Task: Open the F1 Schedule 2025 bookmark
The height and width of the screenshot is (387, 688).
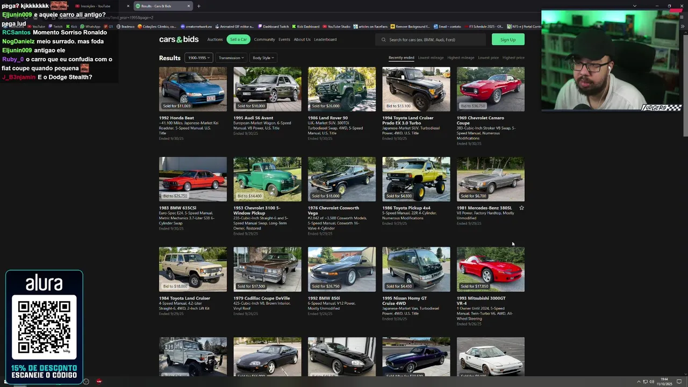Action: coord(484,26)
